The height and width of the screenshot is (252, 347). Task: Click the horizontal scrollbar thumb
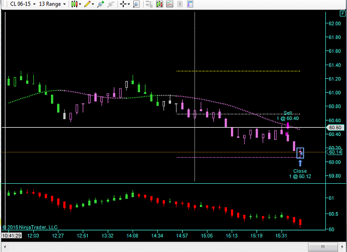323,246
